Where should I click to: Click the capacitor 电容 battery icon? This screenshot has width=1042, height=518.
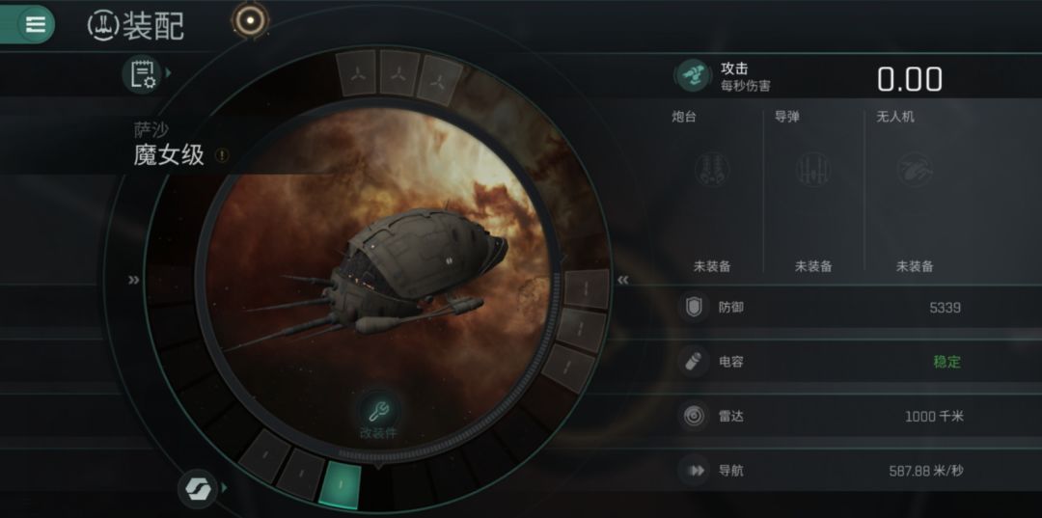click(694, 362)
